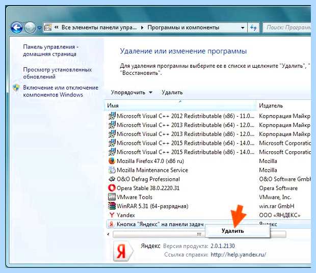Click the horizontal scrollbar thumb
The image size is (316, 273).
(x=199, y=234)
